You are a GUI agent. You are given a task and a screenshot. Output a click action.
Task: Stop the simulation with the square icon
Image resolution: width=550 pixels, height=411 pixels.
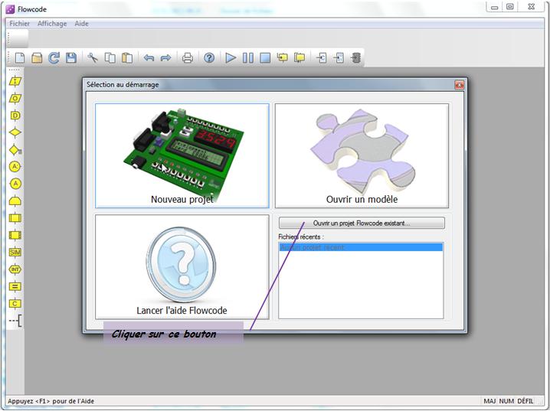click(x=264, y=57)
